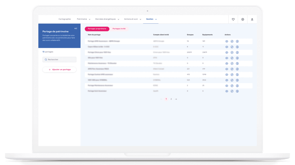Viewport: 295px width, 165px height.
Task: View the share with 11 equipements
Action: tap(227, 47)
